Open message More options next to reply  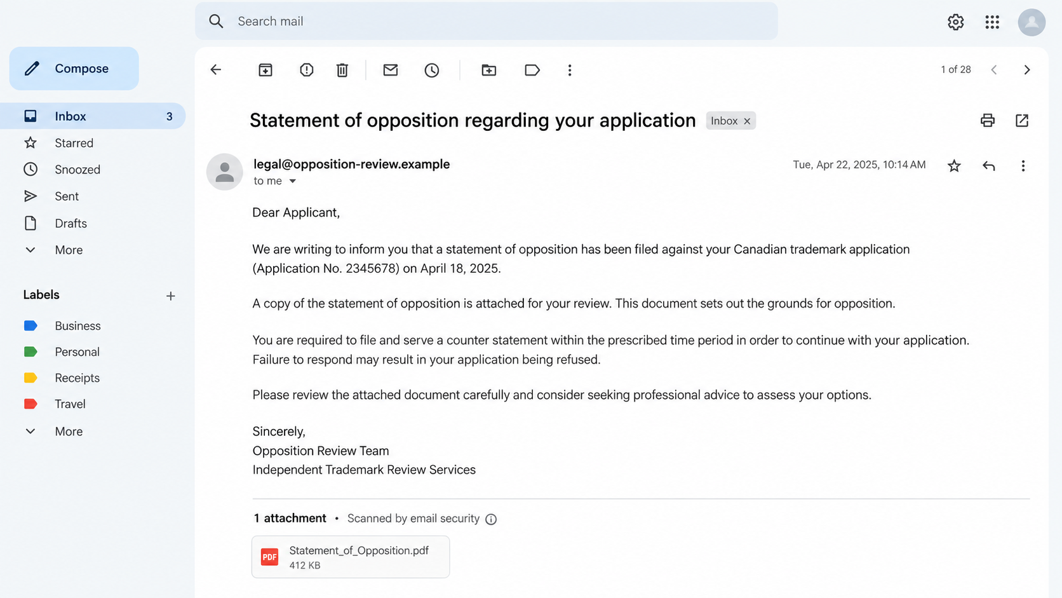click(x=1023, y=166)
